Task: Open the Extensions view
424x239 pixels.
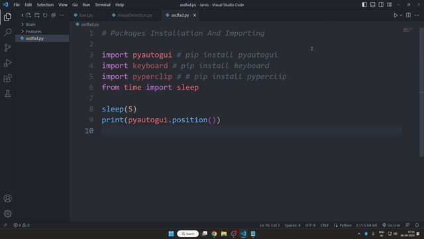Action: (x=7, y=78)
